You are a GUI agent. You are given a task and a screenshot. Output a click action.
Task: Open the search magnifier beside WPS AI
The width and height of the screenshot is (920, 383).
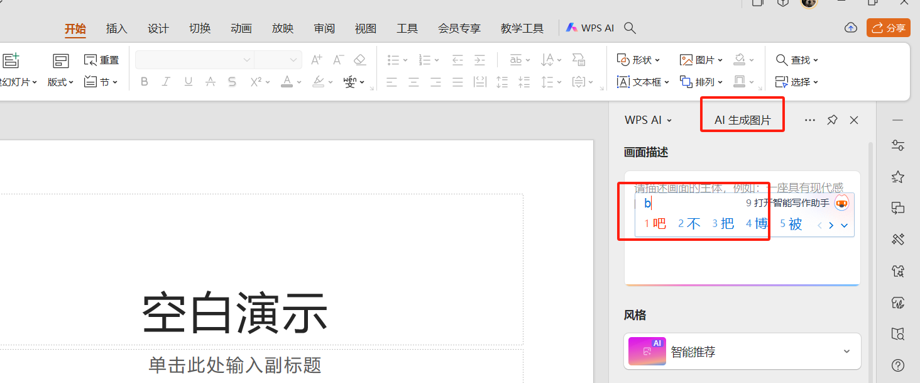coord(630,28)
